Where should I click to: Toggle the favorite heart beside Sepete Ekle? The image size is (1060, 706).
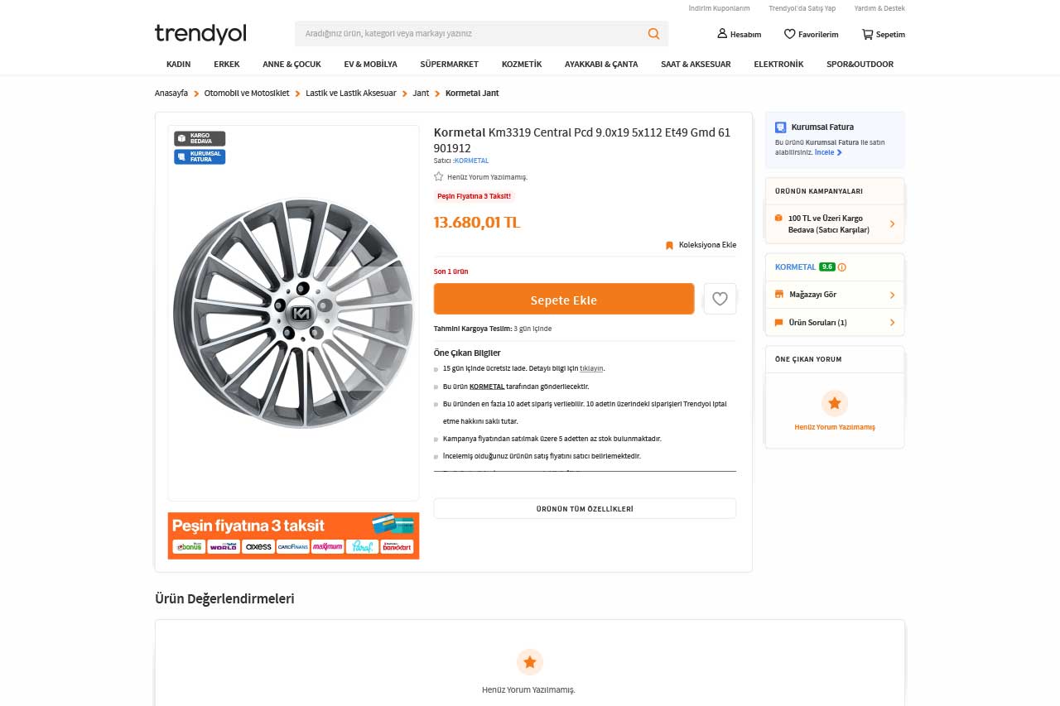click(720, 299)
